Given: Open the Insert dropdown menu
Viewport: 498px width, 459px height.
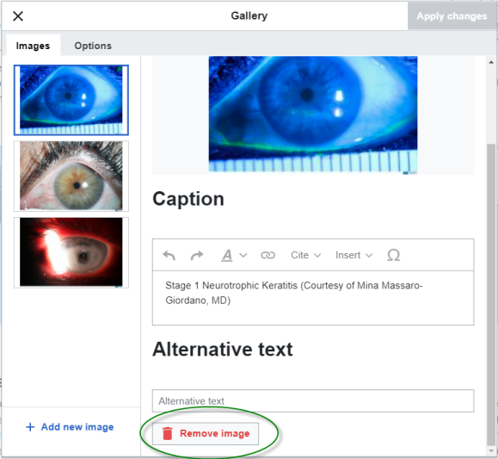Looking at the screenshot, I should [354, 255].
